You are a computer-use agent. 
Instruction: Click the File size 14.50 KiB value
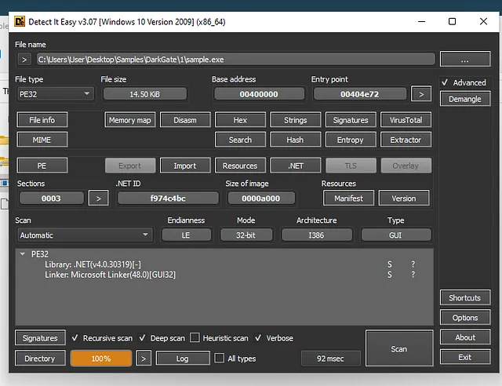[144, 94]
